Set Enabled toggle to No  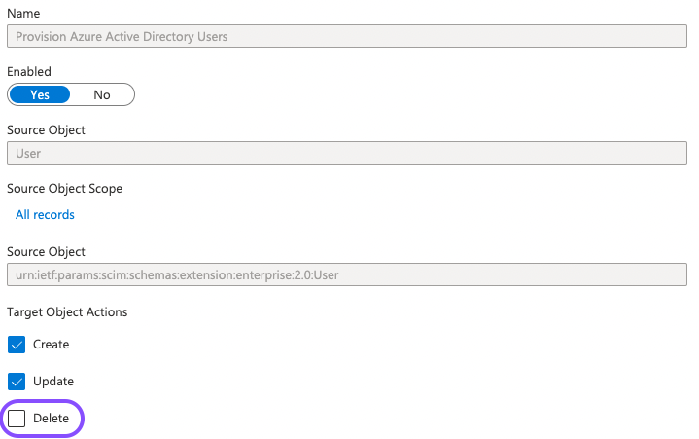click(102, 94)
